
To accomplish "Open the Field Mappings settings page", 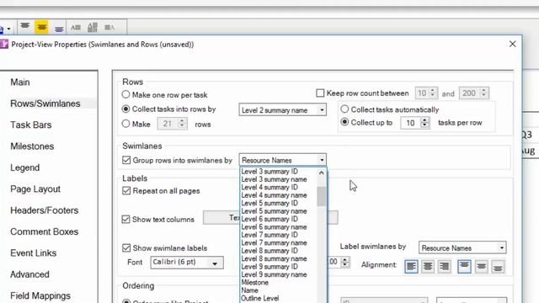I will tap(40, 295).
